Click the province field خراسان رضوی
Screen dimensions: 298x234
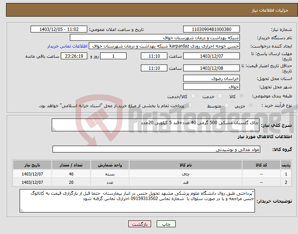[212, 78]
